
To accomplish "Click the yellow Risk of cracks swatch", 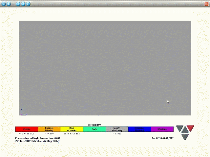I will tap(72, 129).
